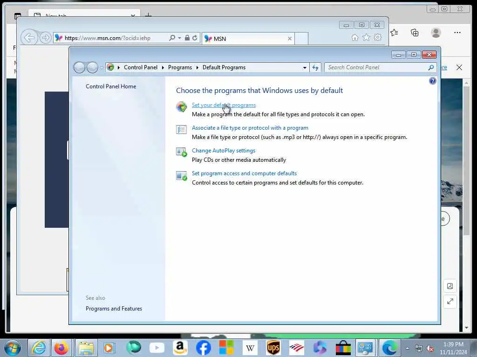Open UPS shortcut in taskbar
The height and width of the screenshot is (357, 477).
(x=273, y=348)
